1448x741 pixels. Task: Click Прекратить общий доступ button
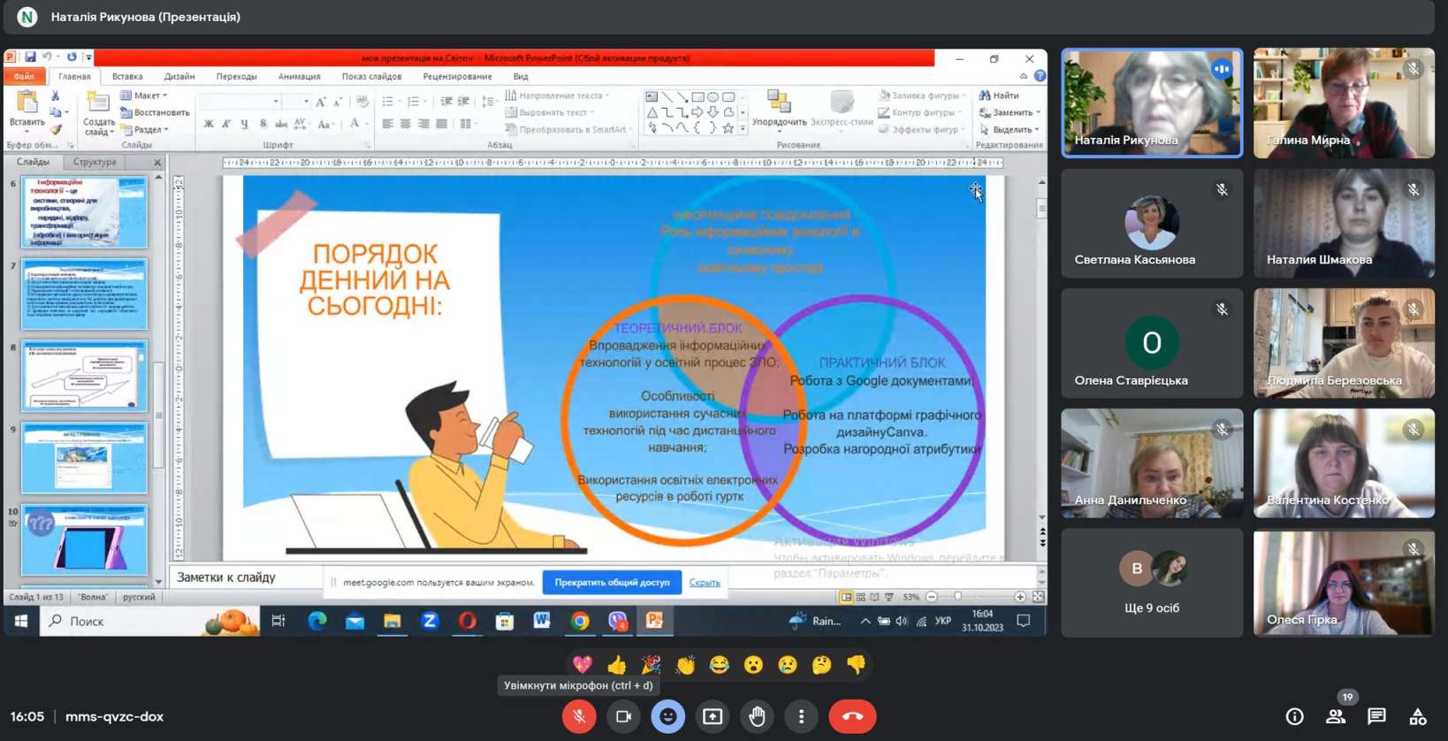pos(612,583)
